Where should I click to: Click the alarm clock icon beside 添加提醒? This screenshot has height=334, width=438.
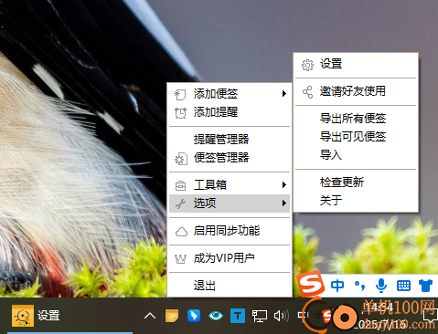[x=180, y=113]
